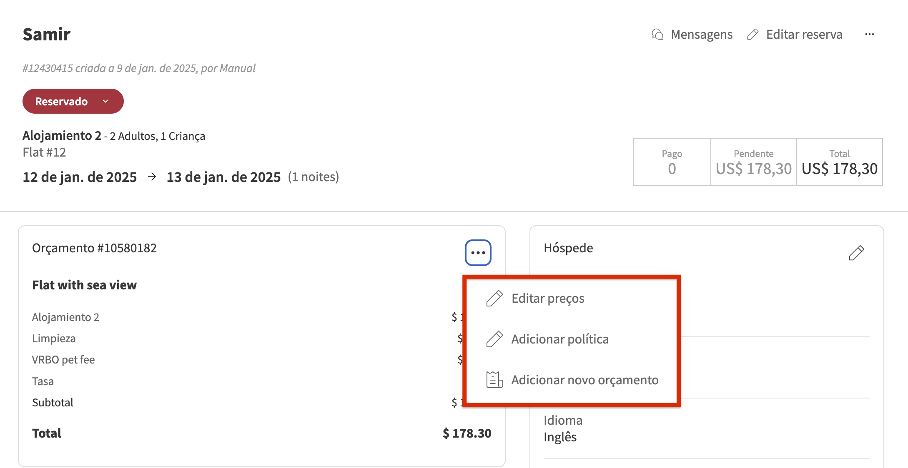
Task: Open the Mensagens chat icon
Action: tap(657, 34)
